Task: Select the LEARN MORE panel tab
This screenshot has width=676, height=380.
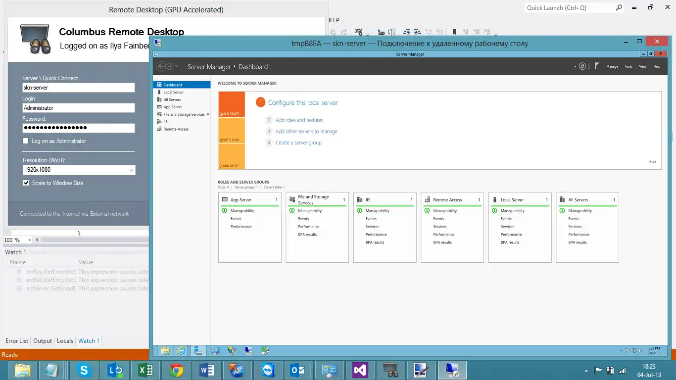Action: pos(232,156)
